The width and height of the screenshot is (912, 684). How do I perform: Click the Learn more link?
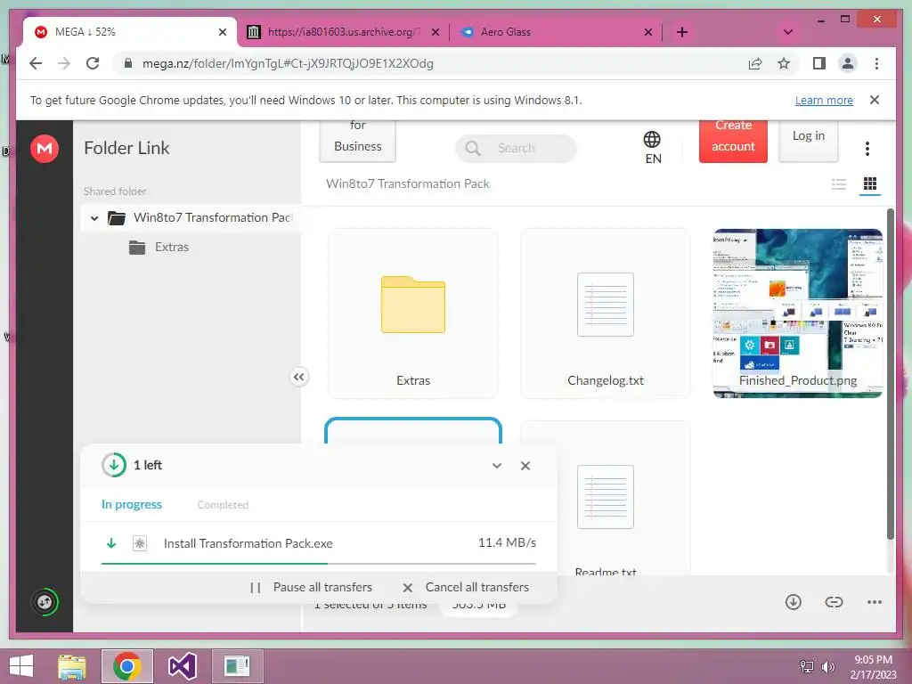[x=824, y=100]
